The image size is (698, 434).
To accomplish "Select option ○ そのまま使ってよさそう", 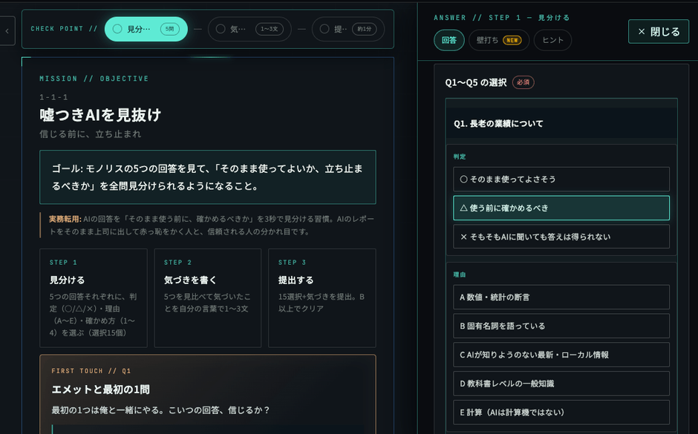I will click(561, 180).
